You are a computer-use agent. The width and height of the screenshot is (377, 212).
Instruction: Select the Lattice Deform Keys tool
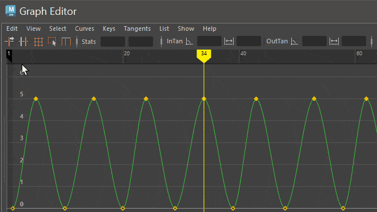[x=38, y=42]
